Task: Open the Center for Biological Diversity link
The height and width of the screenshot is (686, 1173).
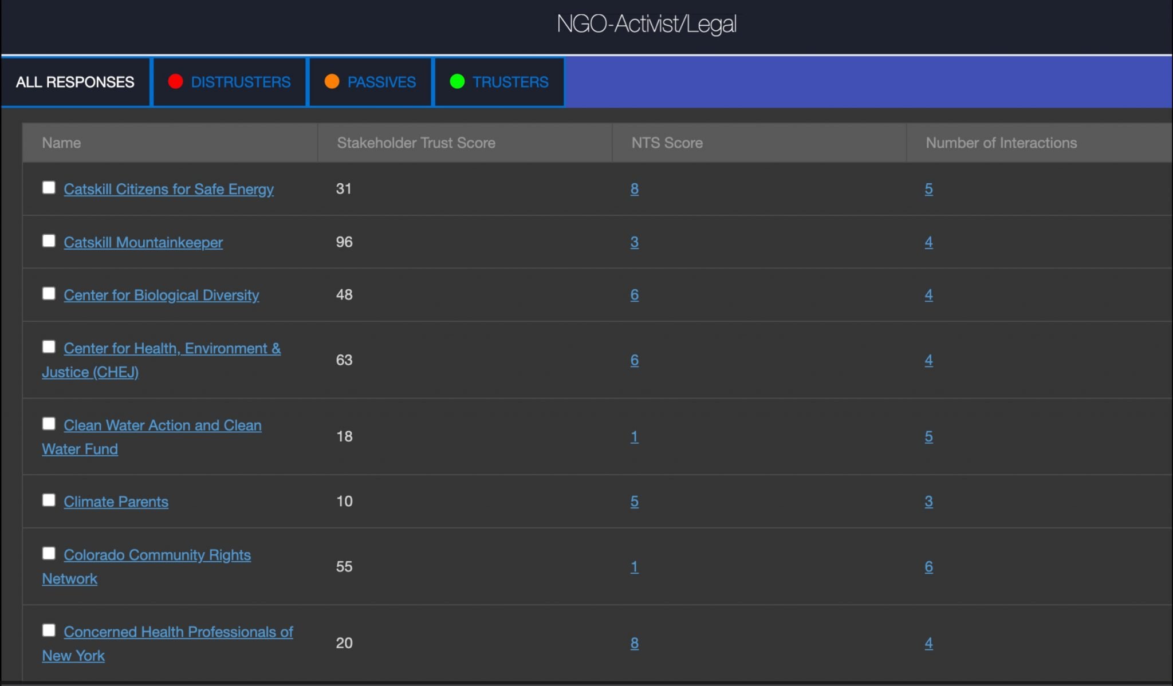Action: coord(161,295)
